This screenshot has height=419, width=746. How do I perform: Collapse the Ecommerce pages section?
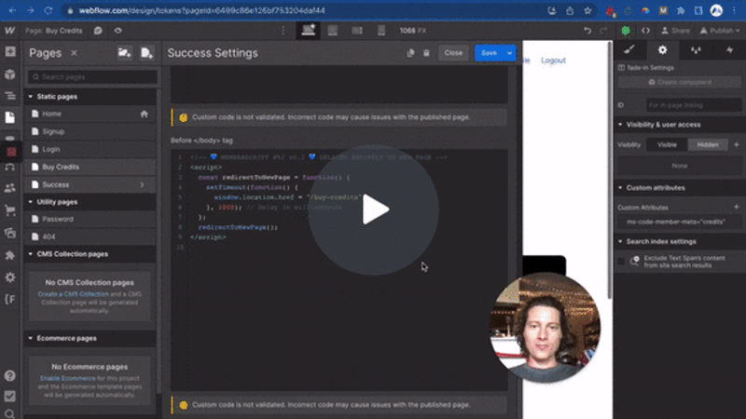tap(31, 338)
